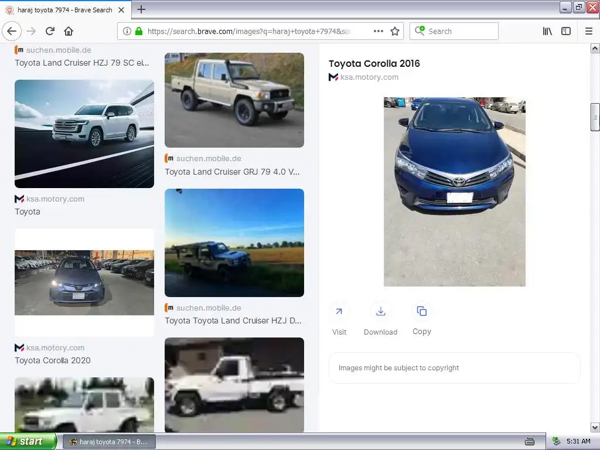Click Toyota Land Cruiser GRJ 79 4.0 title

(x=232, y=172)
